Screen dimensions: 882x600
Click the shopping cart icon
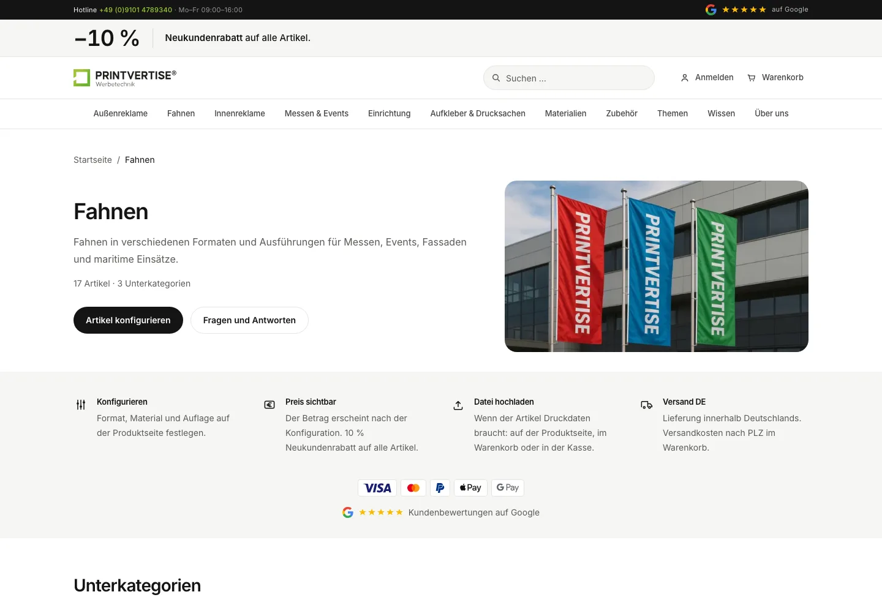[x=752, y=78]
